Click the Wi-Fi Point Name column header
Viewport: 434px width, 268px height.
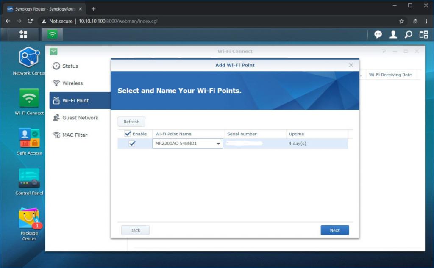[x=188, y=134]
